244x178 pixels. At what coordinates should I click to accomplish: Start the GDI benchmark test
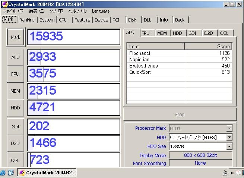[x=15, y=126]
